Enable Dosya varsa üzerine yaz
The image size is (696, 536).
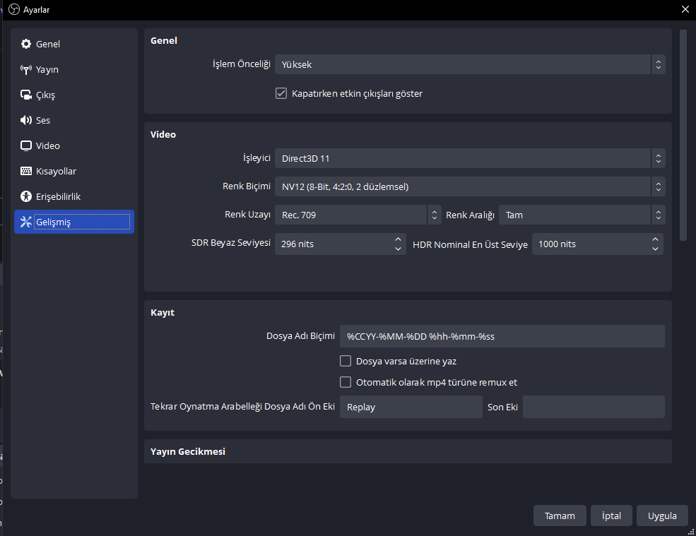point(346,361)
